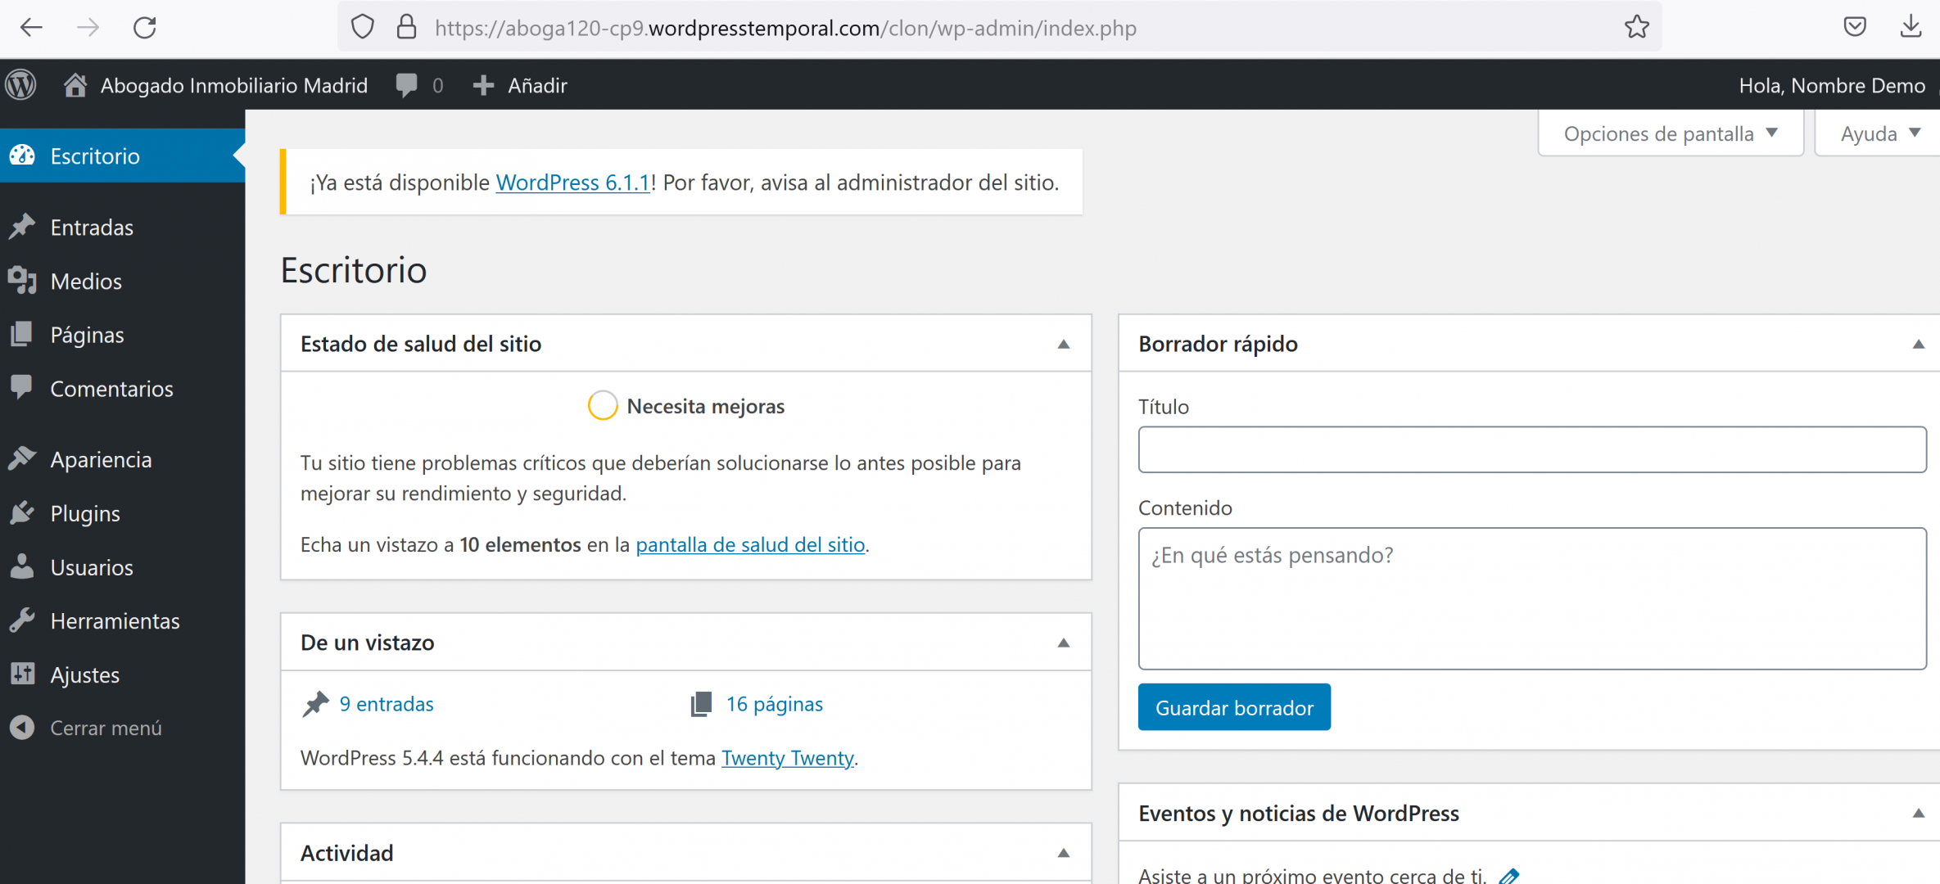Screen dimensions: 1940x884
Task: Collapse the De un vistazo panel
Action: (x=1063, y=643)
